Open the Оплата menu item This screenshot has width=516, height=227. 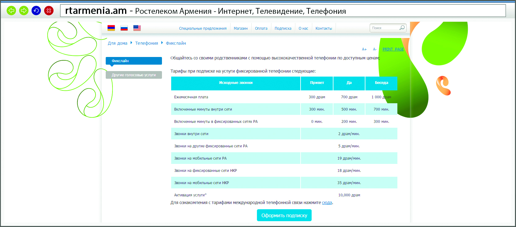(x=261, y=28)
